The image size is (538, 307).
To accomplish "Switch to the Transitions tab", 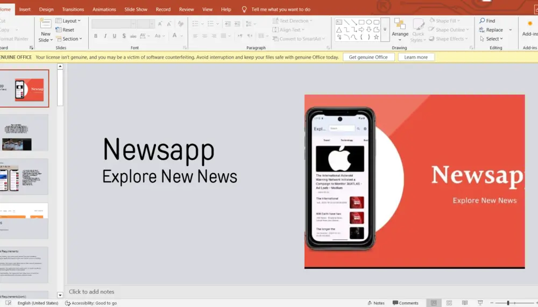I will (x=73, y=9).
